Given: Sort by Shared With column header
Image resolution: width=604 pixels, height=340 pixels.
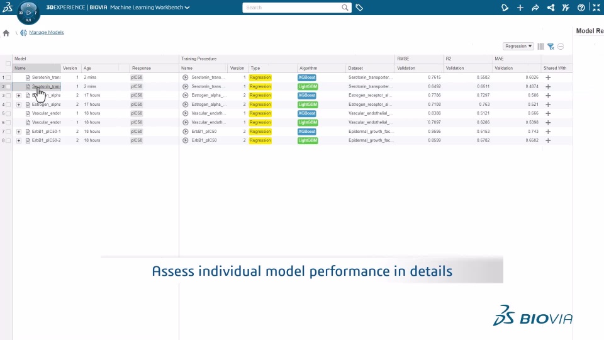Looking at the screenshot, I should coord(556,68).
